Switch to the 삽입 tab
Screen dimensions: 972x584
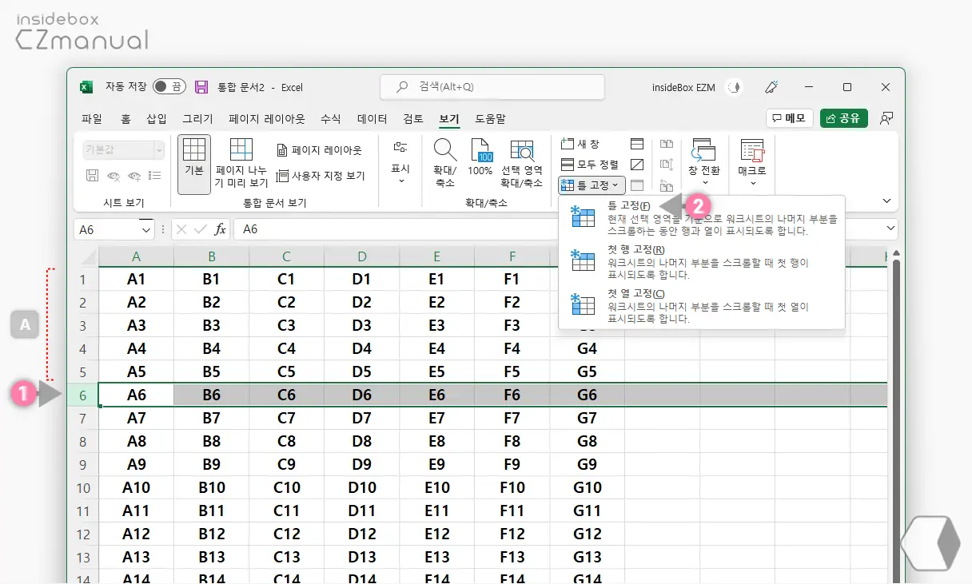point(156,118)
